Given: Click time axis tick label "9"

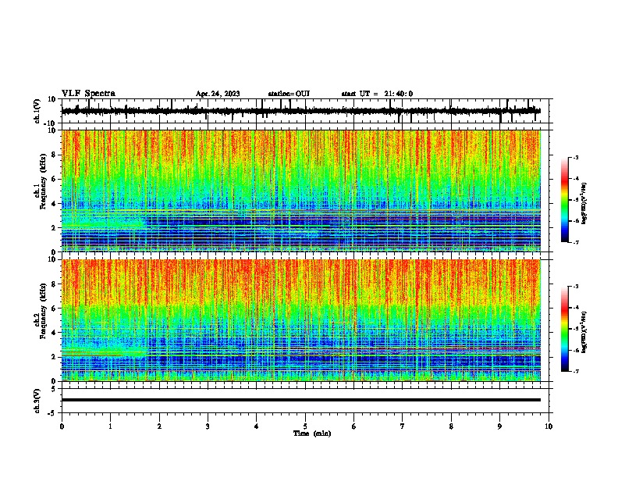Looking at the screenshot, I should tap(499, 426).
